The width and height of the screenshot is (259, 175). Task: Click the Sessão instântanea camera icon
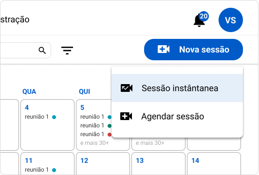pyautogui.click(x=127, y=88)
